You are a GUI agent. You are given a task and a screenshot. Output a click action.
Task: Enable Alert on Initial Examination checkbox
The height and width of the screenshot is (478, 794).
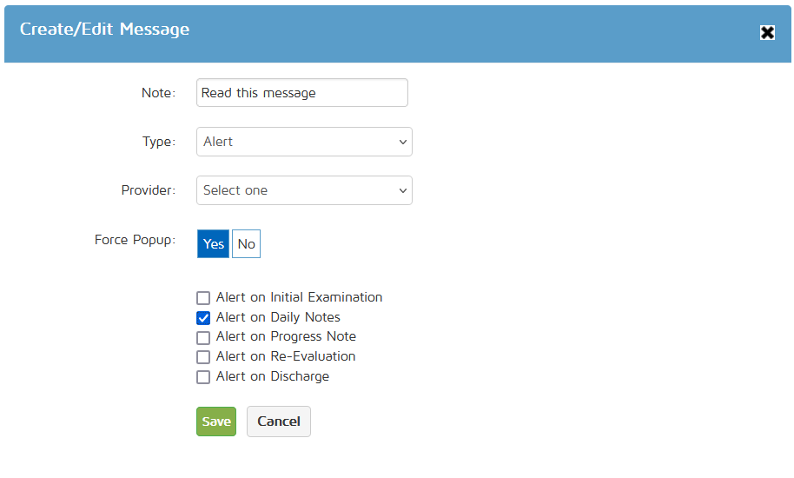[x=203, y=298]
